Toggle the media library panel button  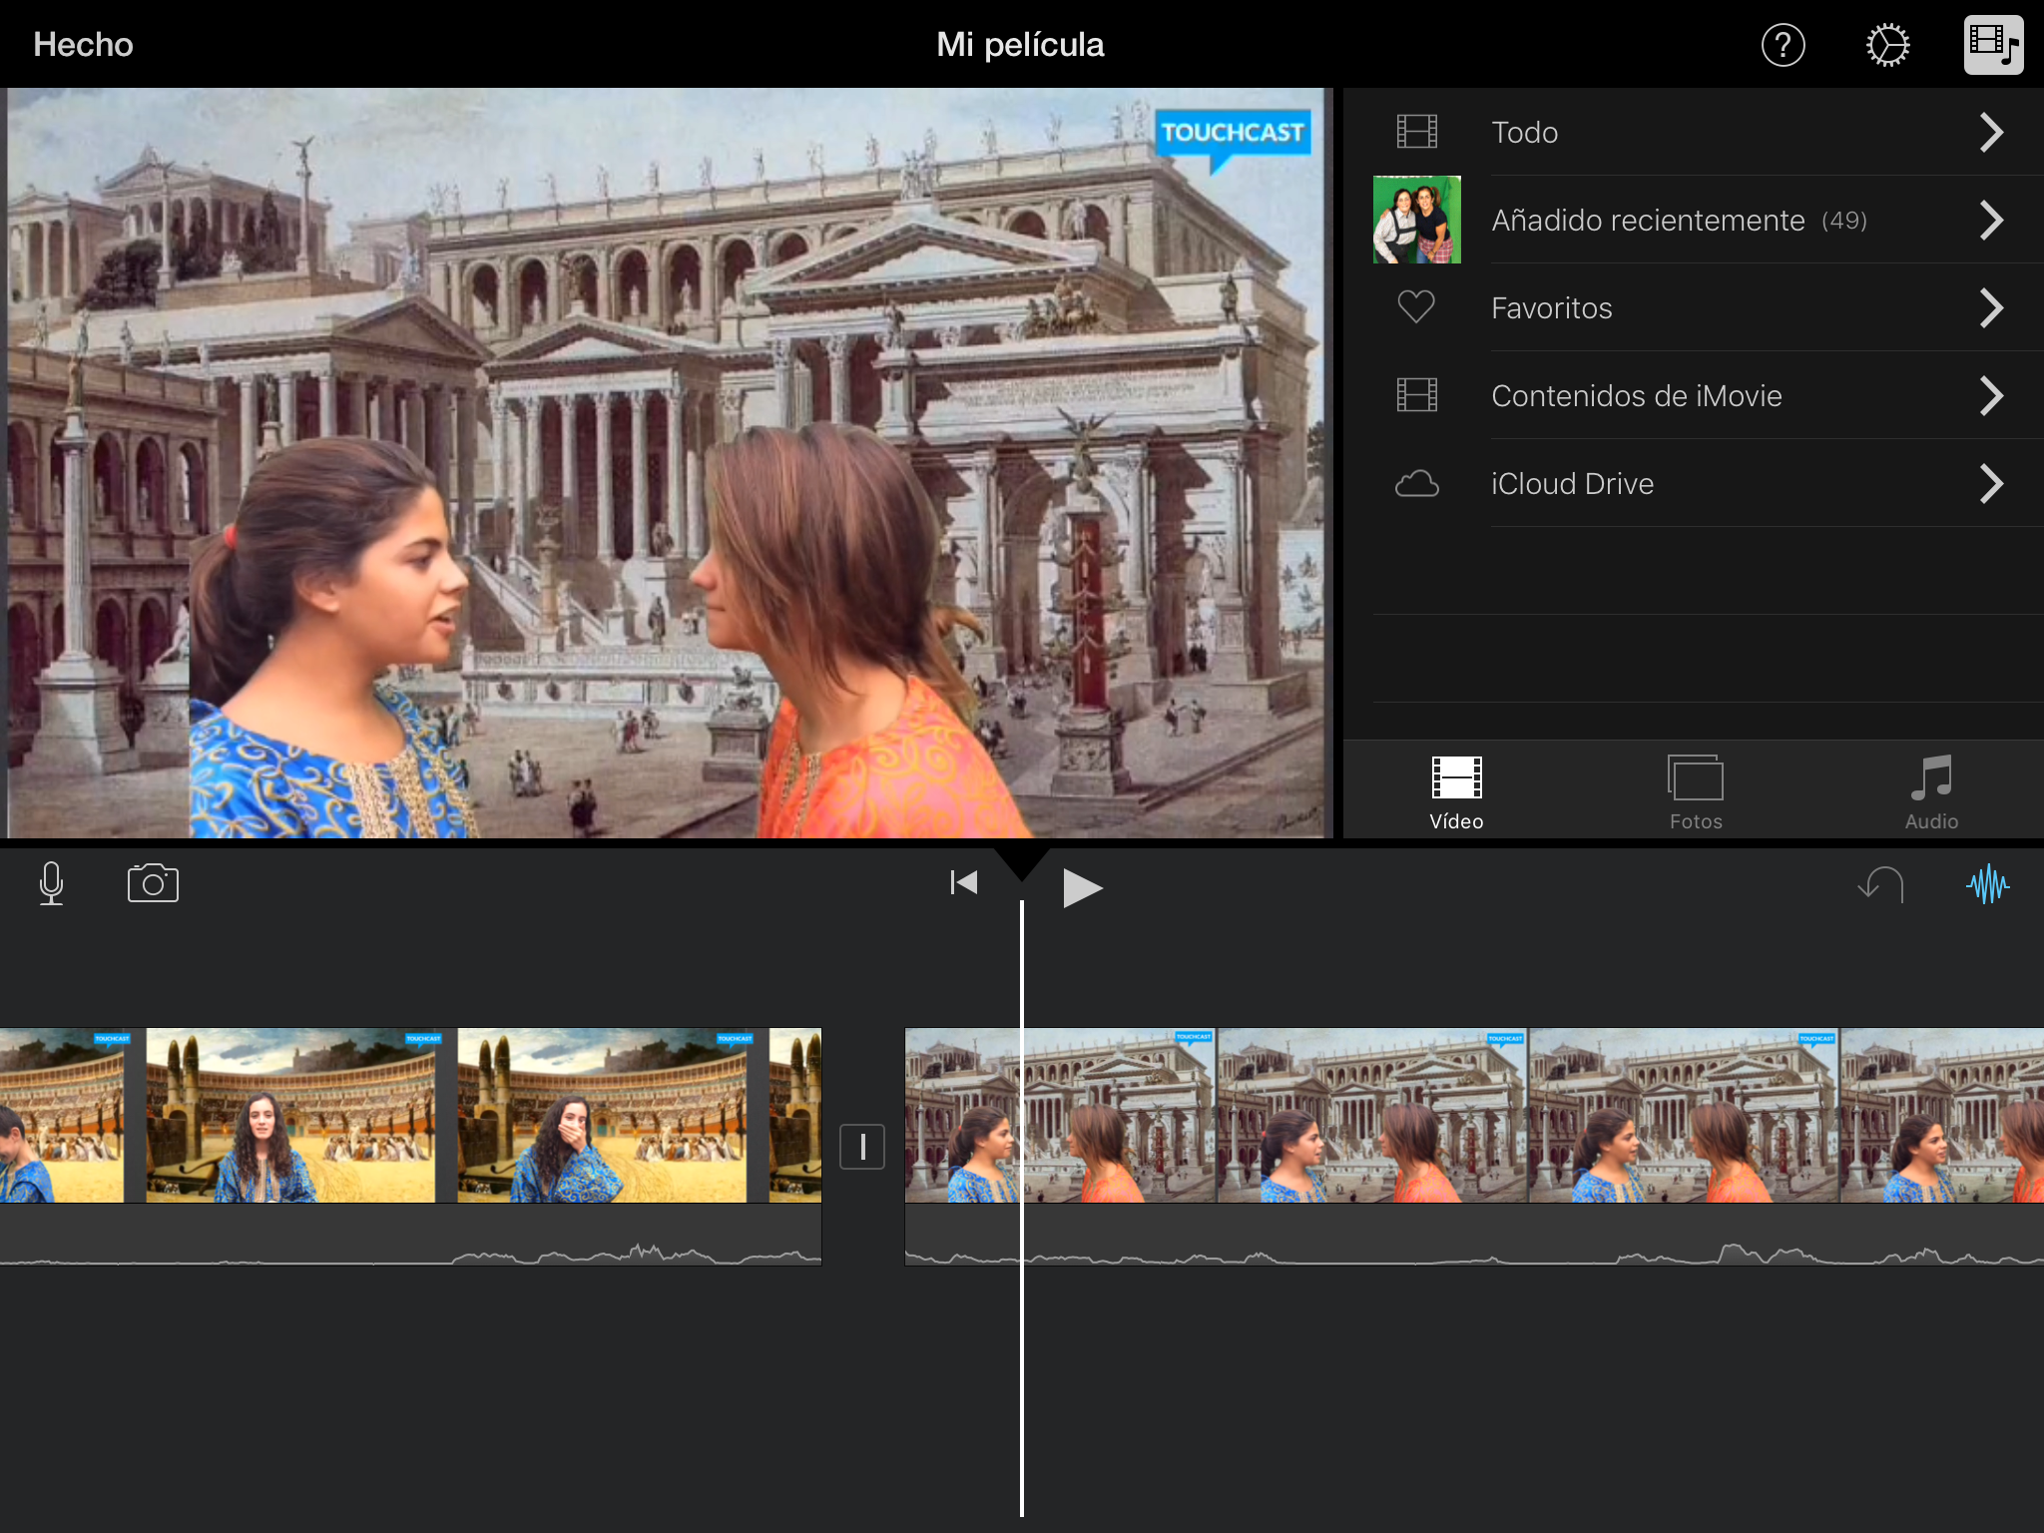pyautogui.click(x=1993, y=45)
